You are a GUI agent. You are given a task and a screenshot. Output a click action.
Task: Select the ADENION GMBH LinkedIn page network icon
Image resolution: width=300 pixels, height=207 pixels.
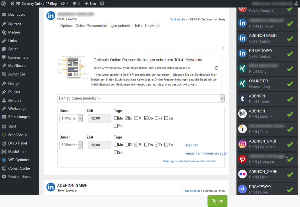(x=242, y=38)
